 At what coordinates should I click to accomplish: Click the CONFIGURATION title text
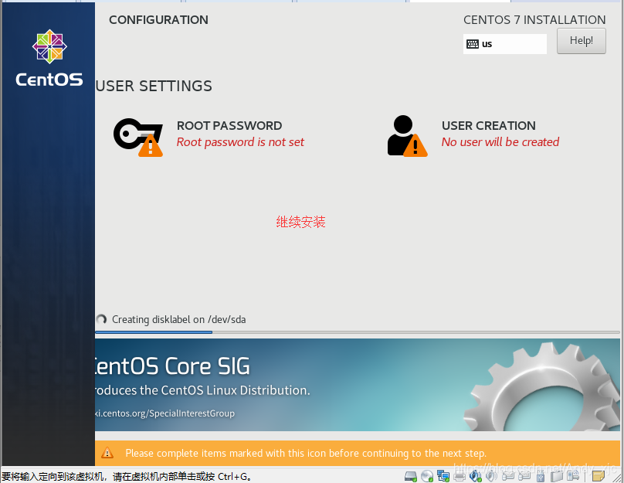coord(158,20)
